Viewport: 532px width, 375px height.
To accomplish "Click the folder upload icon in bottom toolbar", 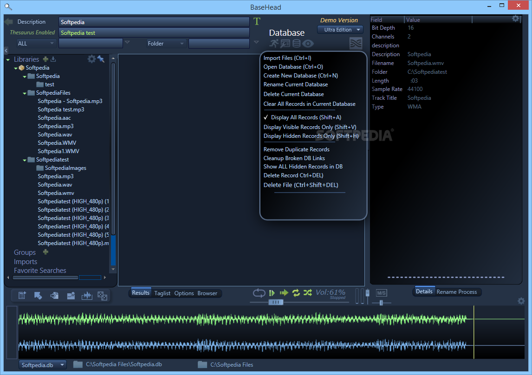I will [71, 295].
